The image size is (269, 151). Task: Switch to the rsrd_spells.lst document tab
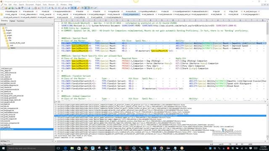coord(97,17)
